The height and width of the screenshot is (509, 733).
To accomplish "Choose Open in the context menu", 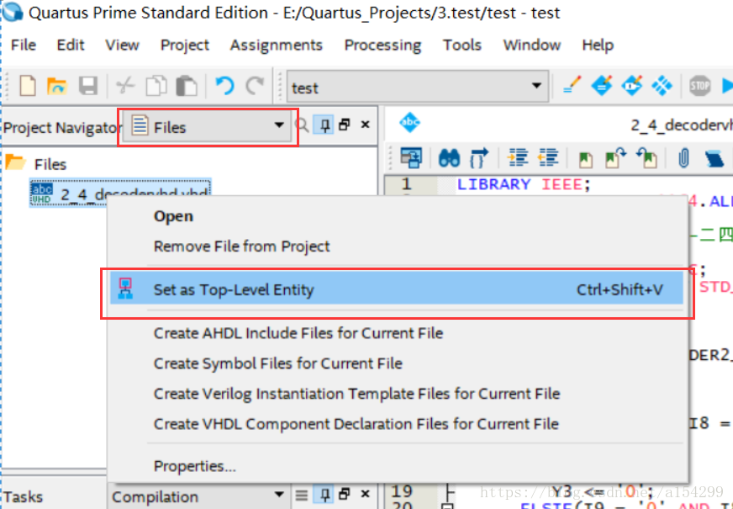I will click(x=397, y=216).
